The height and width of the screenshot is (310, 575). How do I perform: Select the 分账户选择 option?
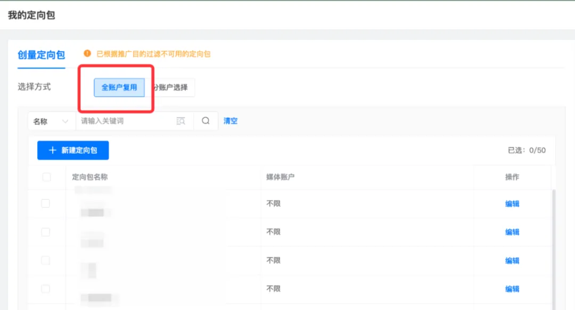click(x=170, y=87)
